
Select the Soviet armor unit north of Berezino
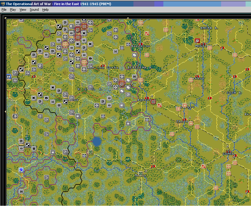click(x=147, y=33)
